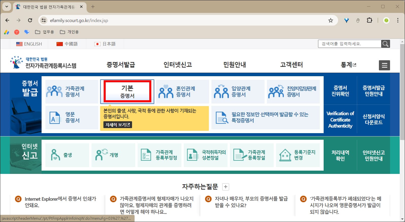Open the Chrome three-dot menu
This screenshot has height=222, width=405.
(x=398, y=20)
